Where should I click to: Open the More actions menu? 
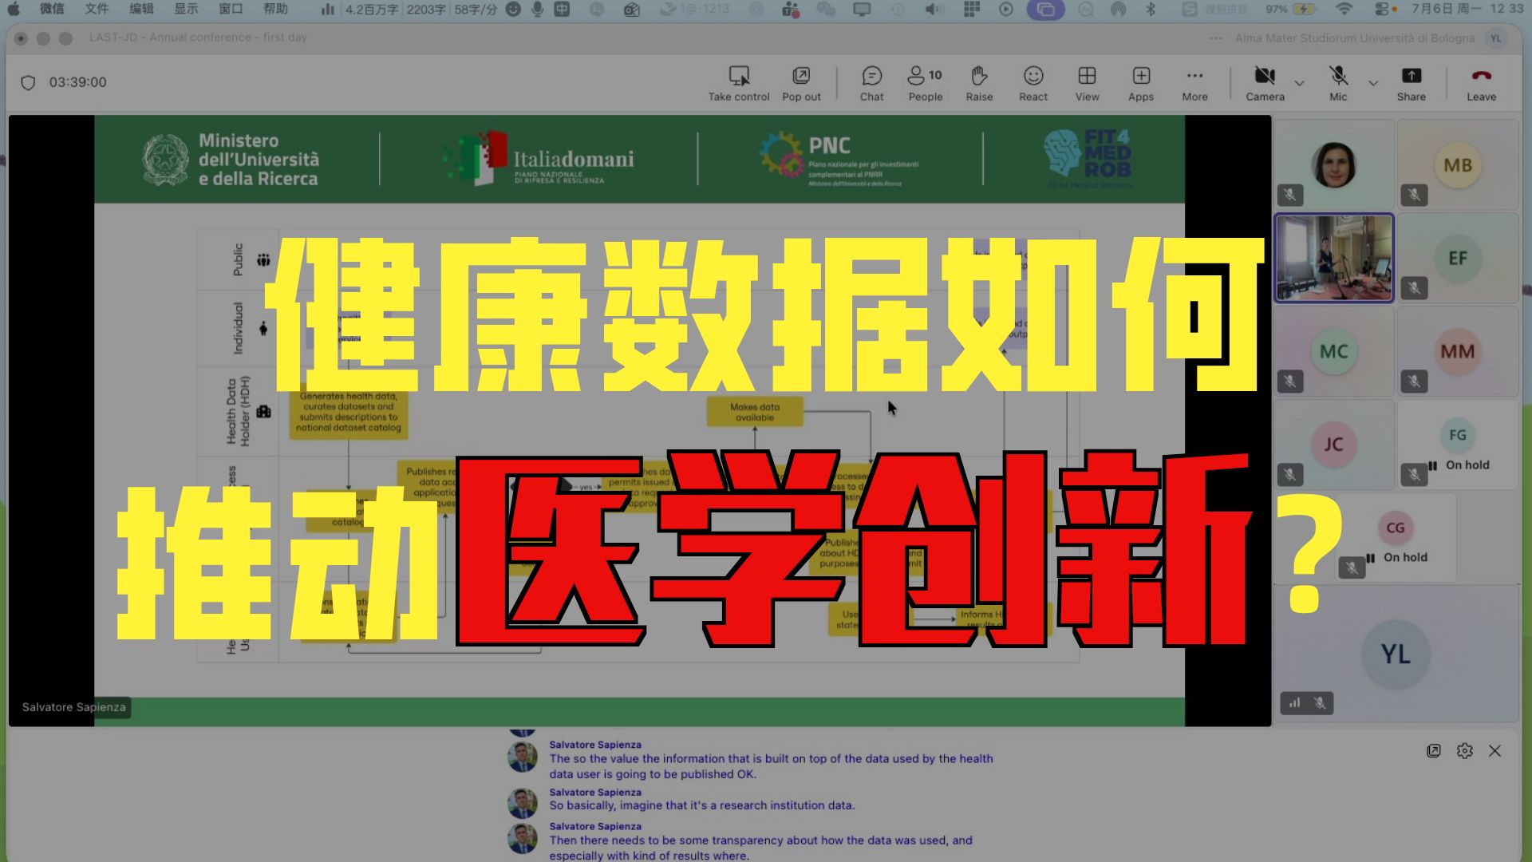1194,84
